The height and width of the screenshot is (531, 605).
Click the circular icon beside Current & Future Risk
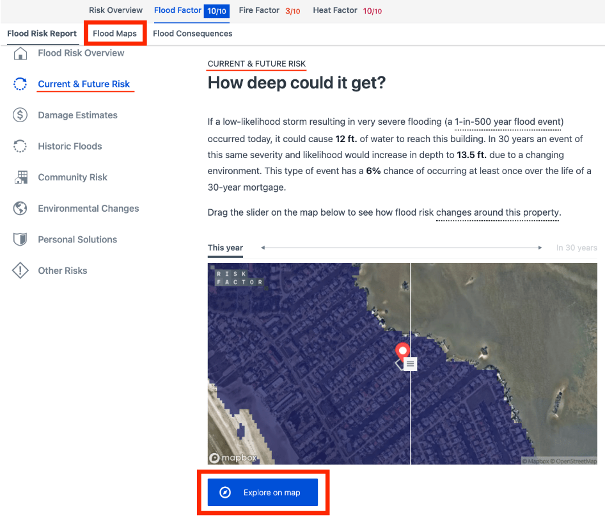tap(20, 84)
